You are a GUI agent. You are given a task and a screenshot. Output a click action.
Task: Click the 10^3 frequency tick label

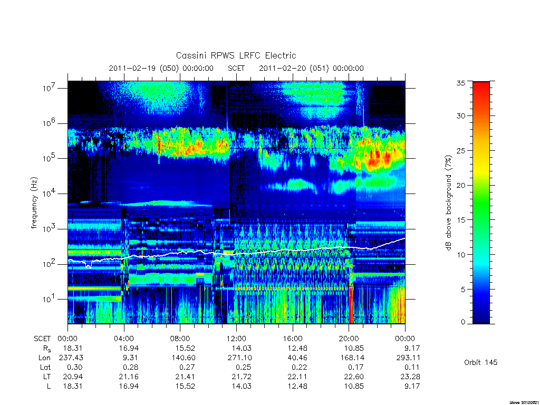50,229
